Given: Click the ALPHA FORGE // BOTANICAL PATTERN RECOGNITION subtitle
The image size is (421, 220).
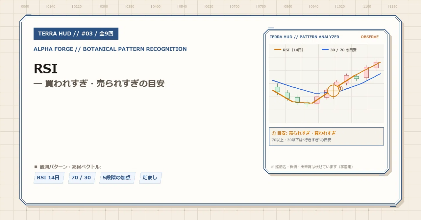Looking at the screenshot, I should (x=110, y=49).
